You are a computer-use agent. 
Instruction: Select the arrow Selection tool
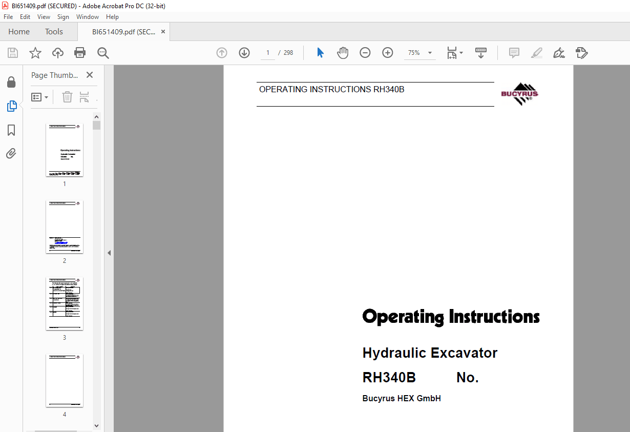coord(320,52)
